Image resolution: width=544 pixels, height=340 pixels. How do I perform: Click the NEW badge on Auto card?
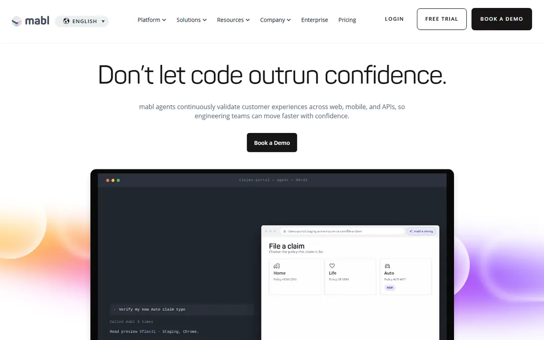390,288
